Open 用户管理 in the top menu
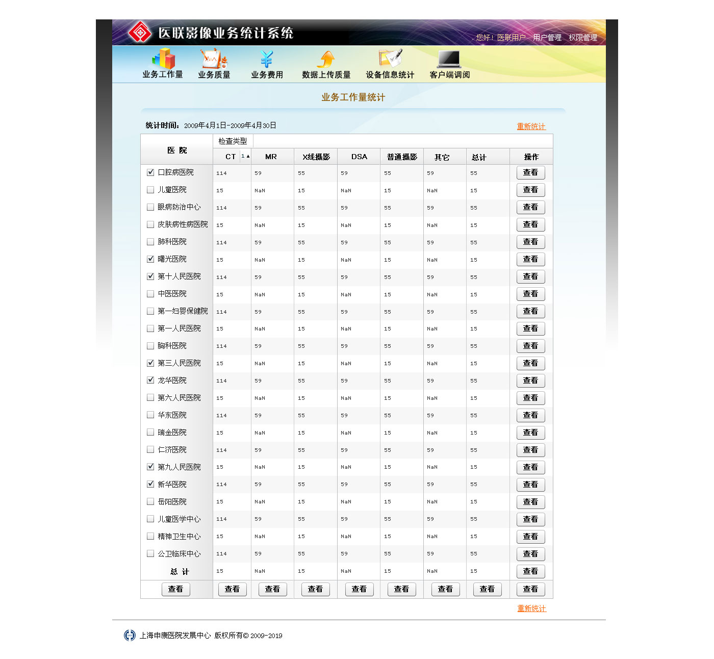714x659 pixels. (547, 38)
